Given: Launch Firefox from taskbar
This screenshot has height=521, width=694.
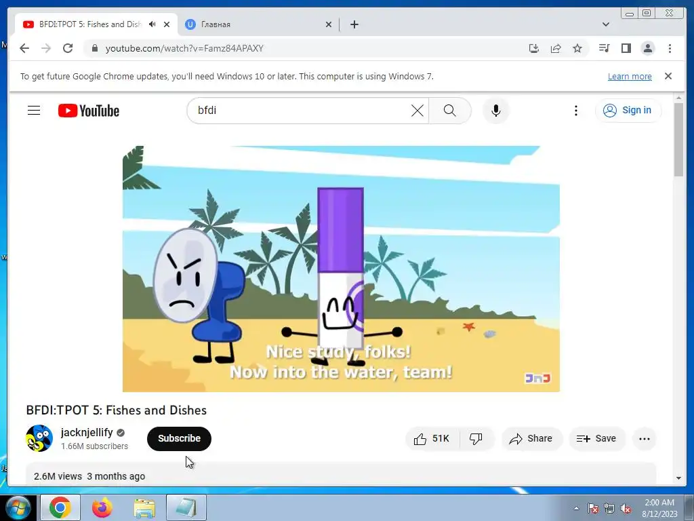Looking at the screenshot, I should coord(102,507).
